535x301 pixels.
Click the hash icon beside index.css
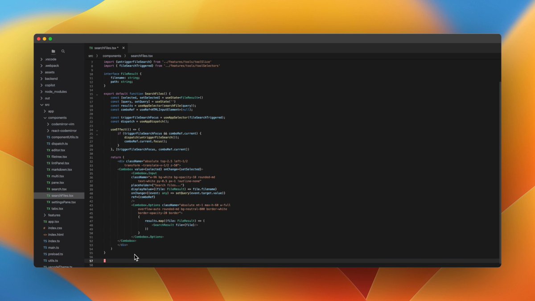45,228
